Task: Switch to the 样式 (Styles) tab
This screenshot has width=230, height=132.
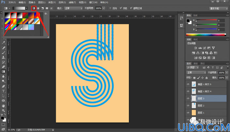Action: click(x=195, y=40)
